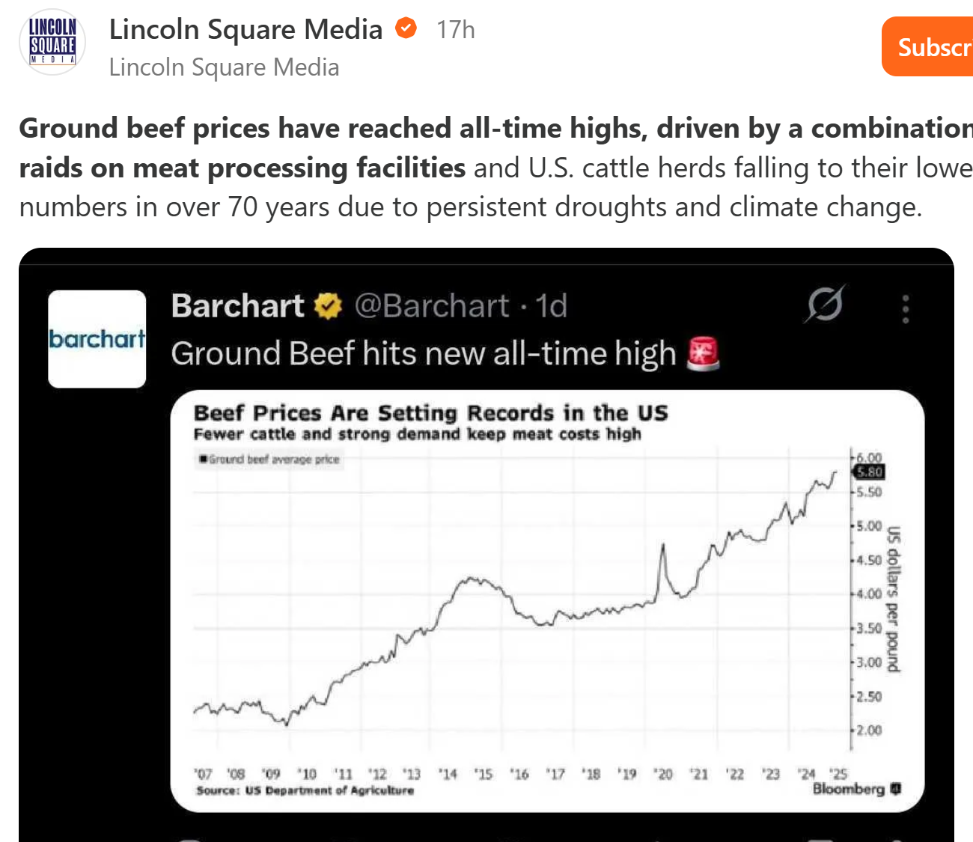Click the 5.80 current price marker
Screen dimensions: 973x842
(870, 472)
